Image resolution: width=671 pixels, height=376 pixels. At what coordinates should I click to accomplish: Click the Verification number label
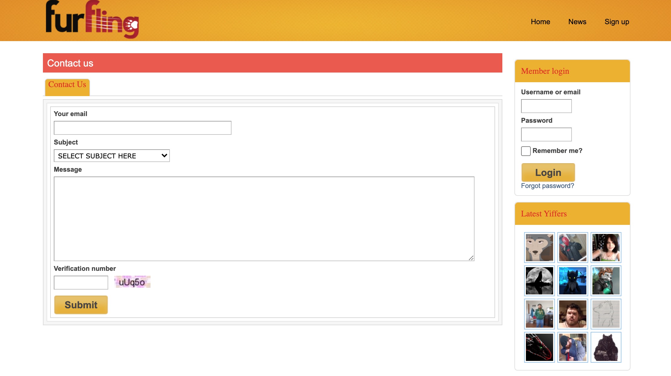85,268
